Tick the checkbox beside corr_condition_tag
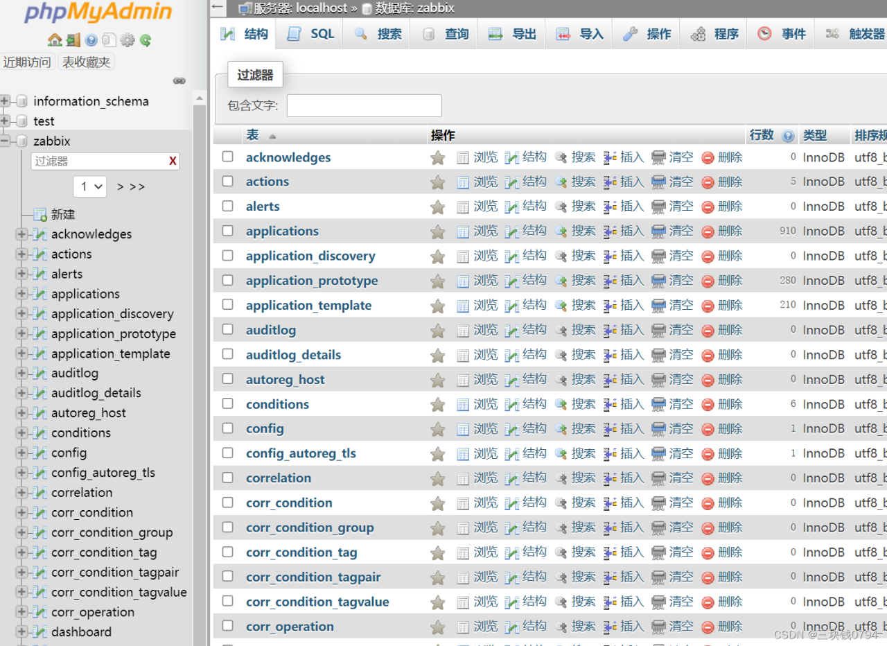 tap(228, 552)
